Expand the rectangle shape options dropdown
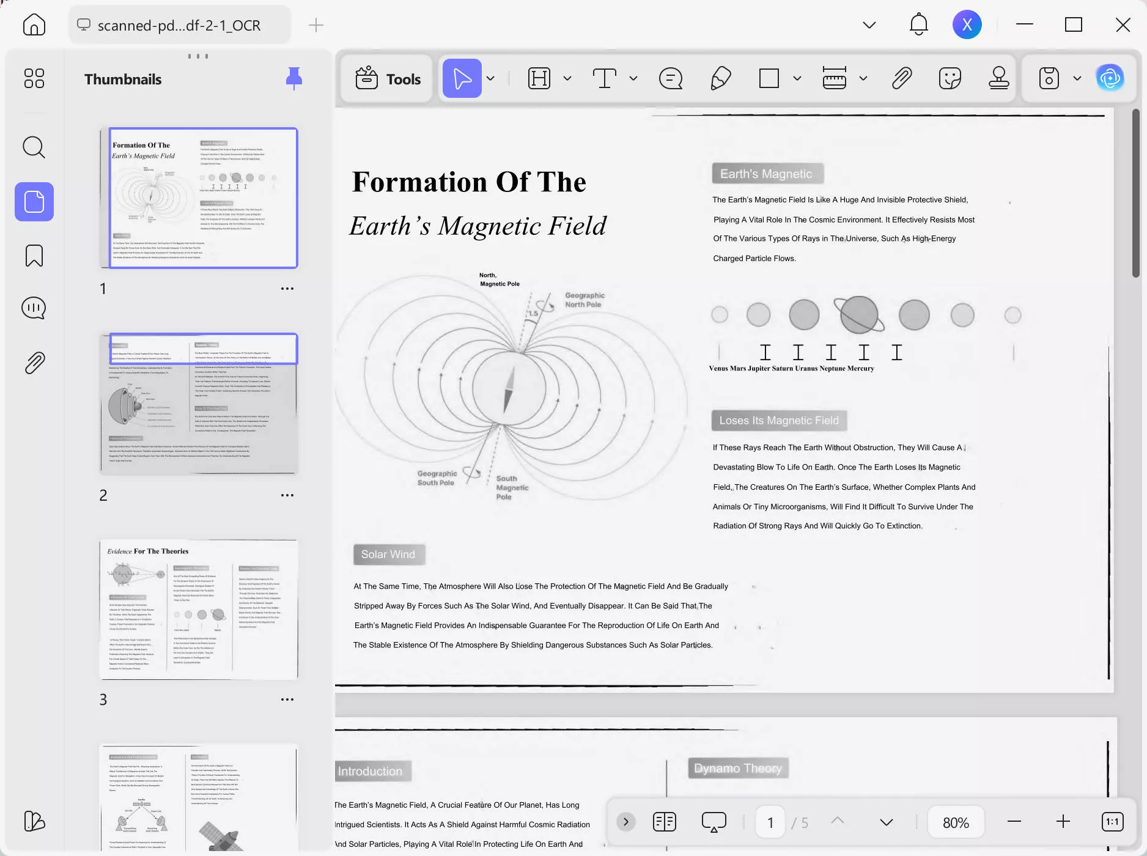The height and width of the screenshot is (856, 1147). tap(797, 78)
